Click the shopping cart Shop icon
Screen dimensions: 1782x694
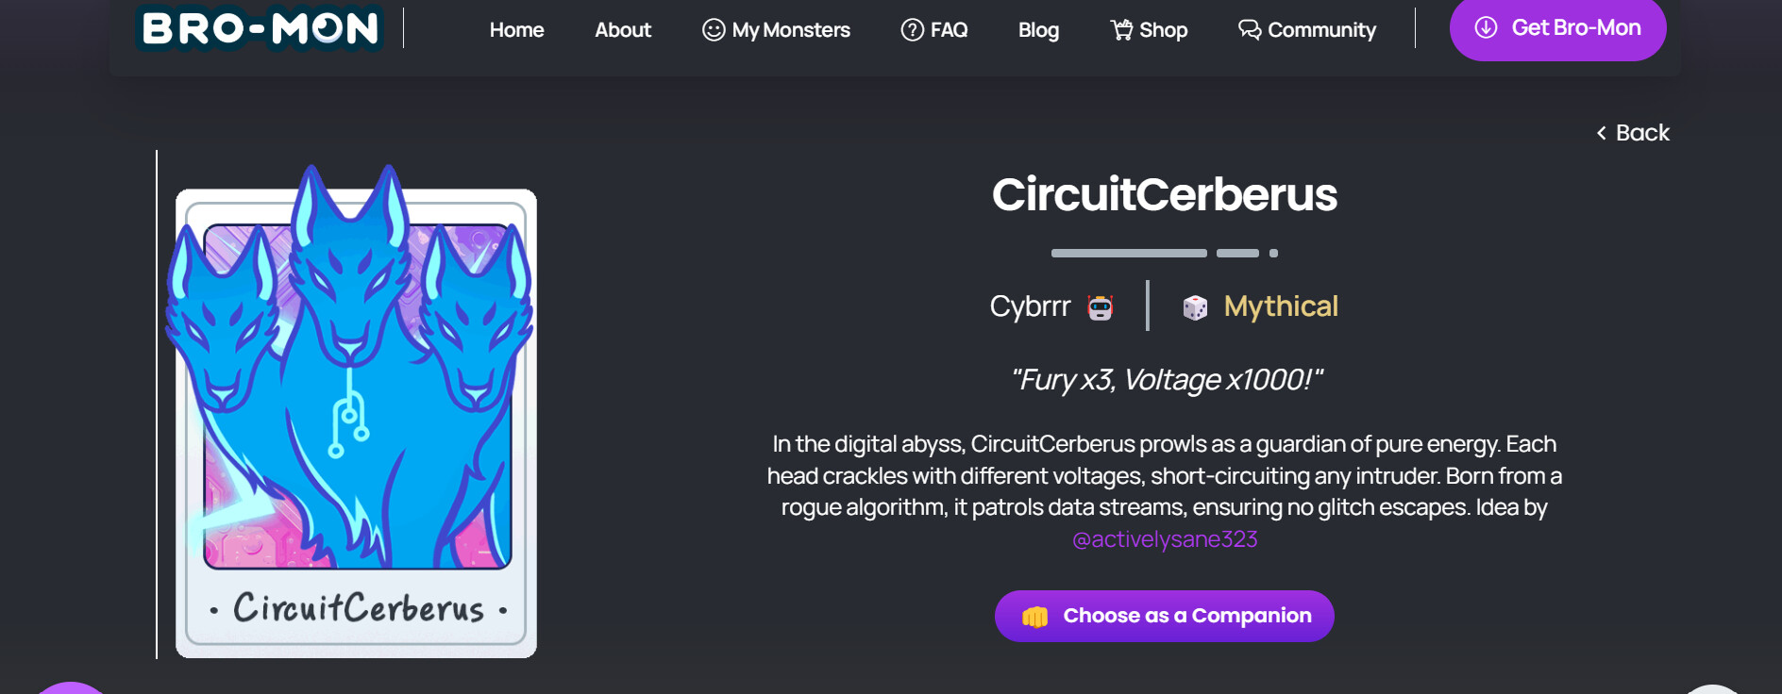(1121, 30)
